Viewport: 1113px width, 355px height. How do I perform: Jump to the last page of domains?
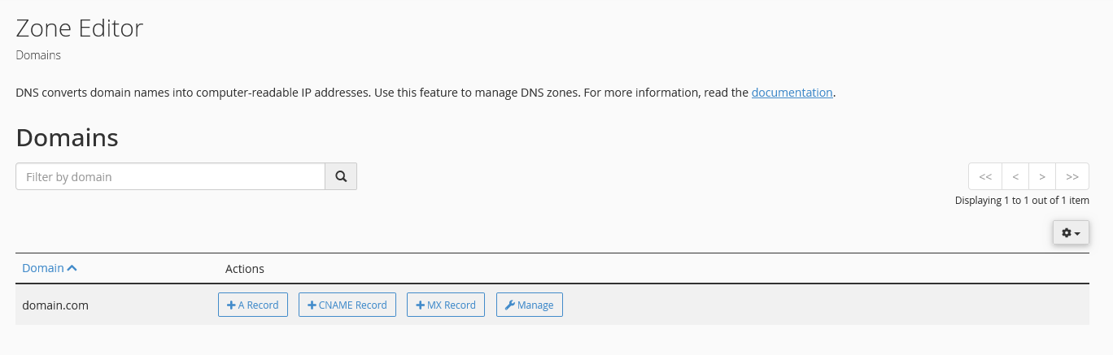pos(1072,176)
